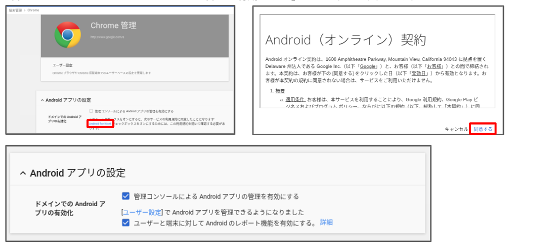Click the 適用条件 underlined clause label
Screen dimensions: 543x248
pos(295,99)
